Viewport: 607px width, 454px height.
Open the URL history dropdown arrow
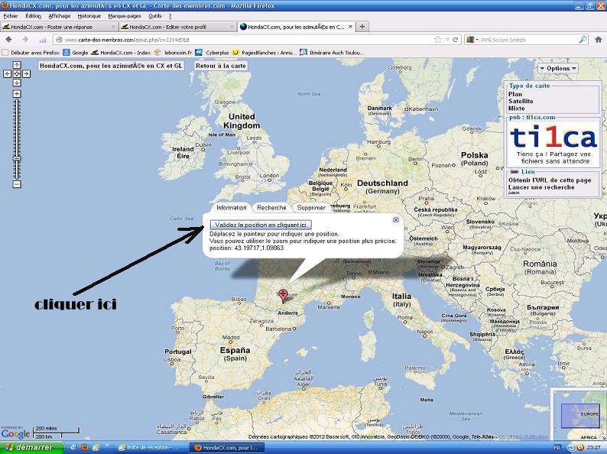tap(447, 40)
